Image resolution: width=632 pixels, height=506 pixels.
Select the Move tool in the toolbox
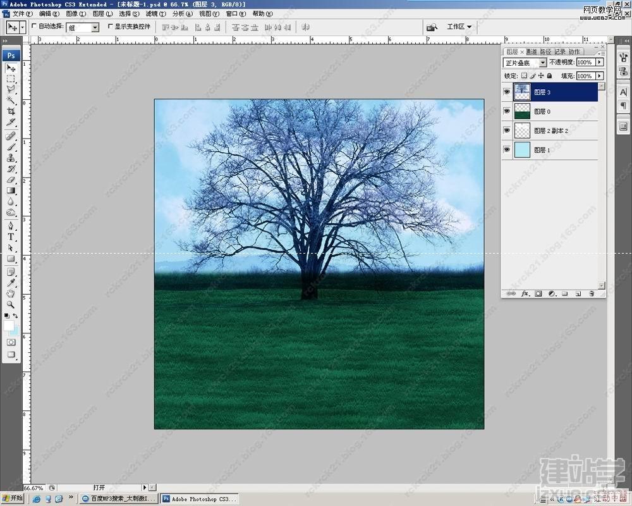[11, 68]
